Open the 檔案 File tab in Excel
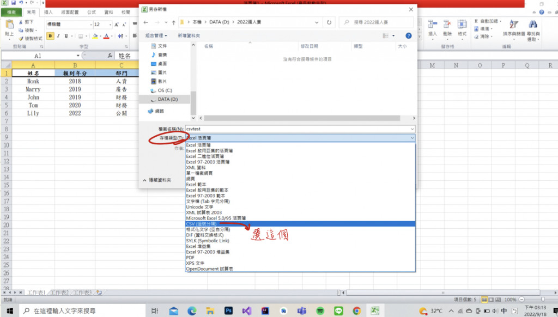The image size is (558, 317). pyautogui.click(x=11, y=13)
